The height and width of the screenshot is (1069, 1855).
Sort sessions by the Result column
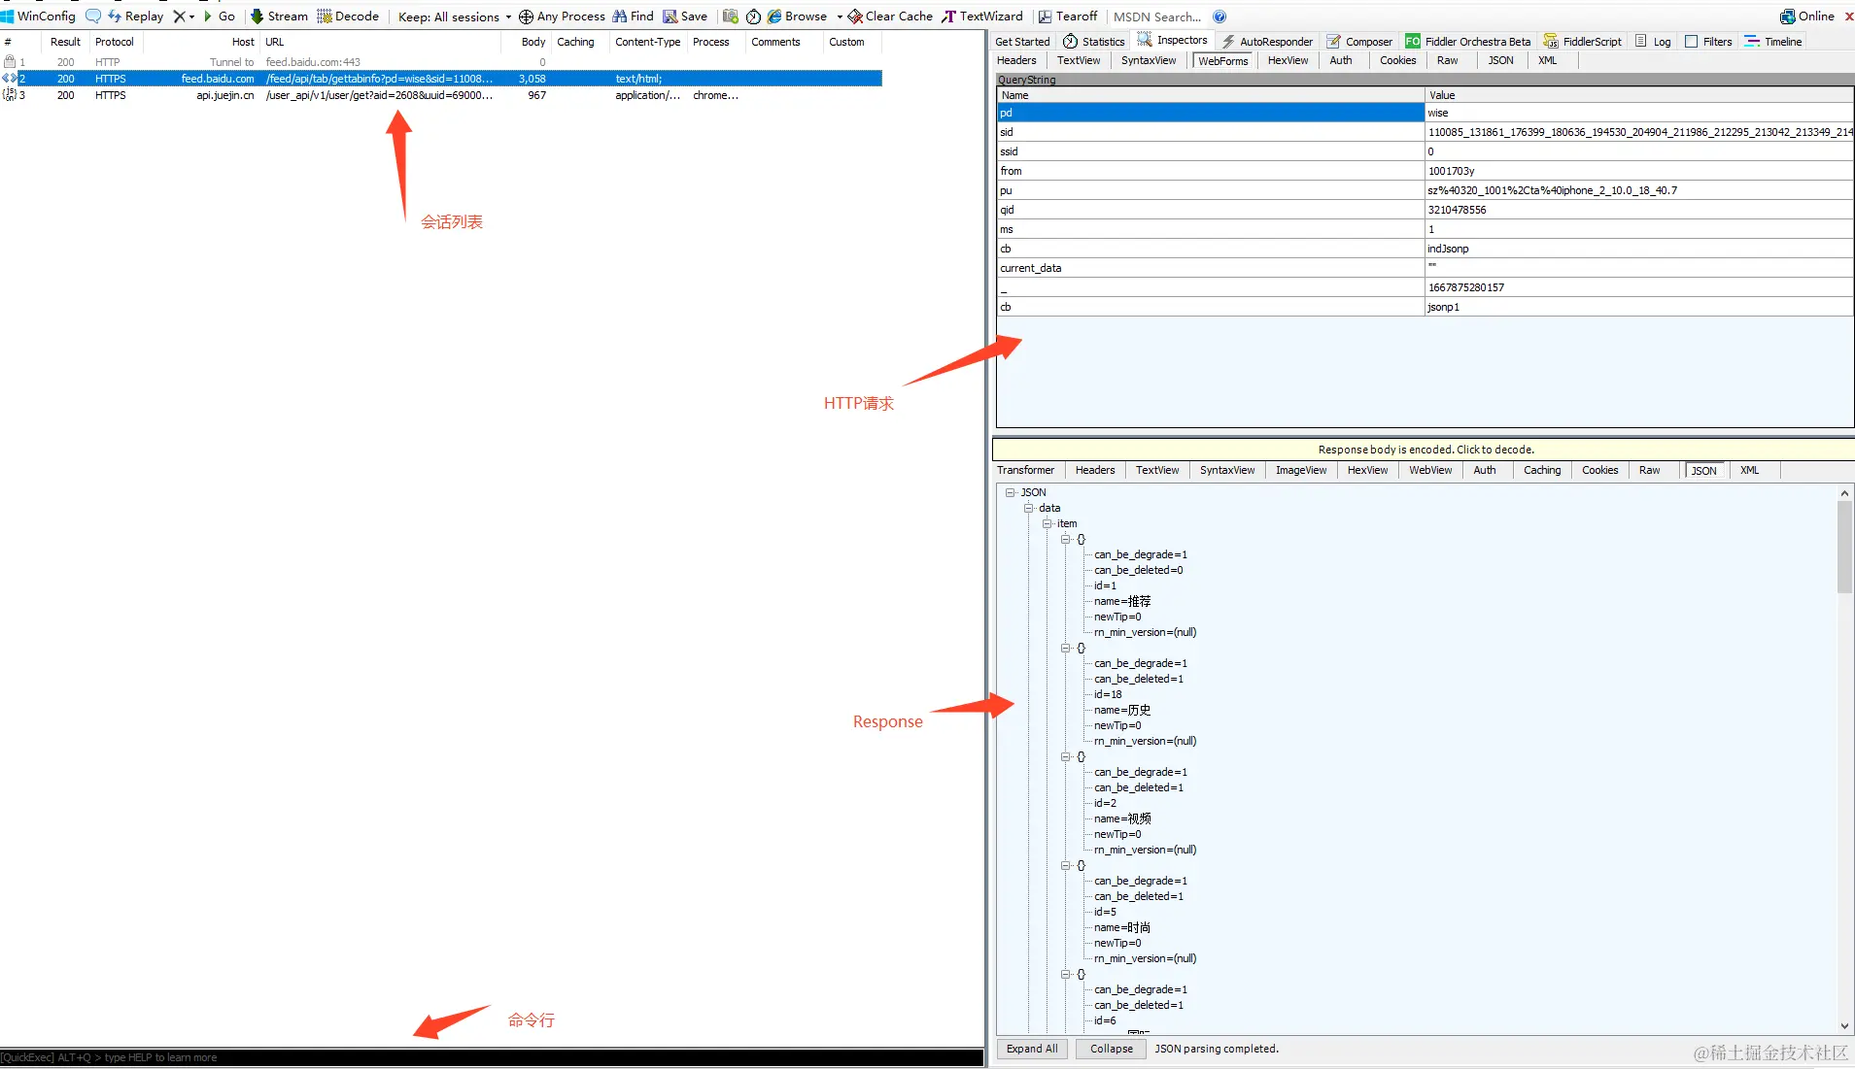pyautogui.click(x=65, y=42)
